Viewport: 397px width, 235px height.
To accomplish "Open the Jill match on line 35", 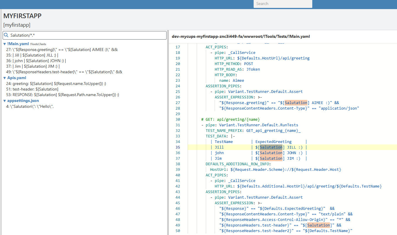I will pos(32,55).
